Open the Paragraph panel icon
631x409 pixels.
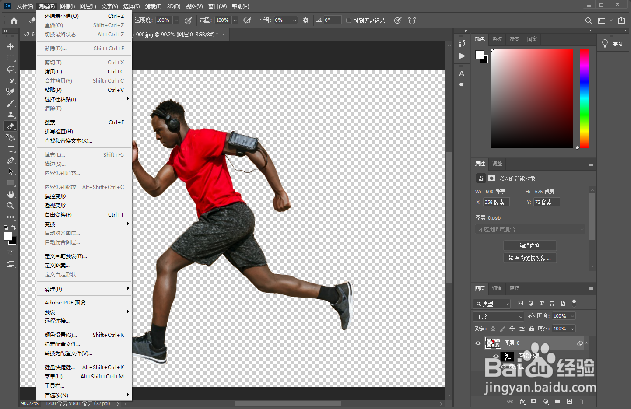pyautogui.click(x=462, y=86)
